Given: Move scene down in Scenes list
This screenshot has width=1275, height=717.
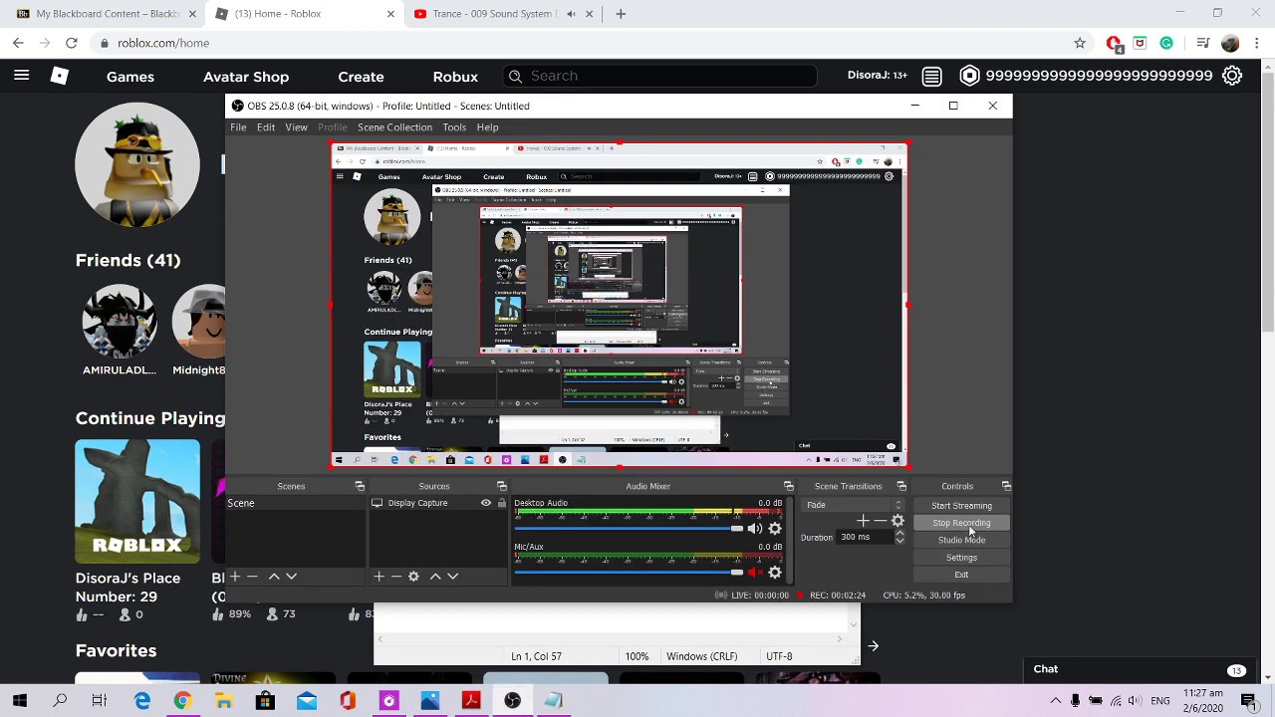Looking at the screenshot, I should 291,577.
